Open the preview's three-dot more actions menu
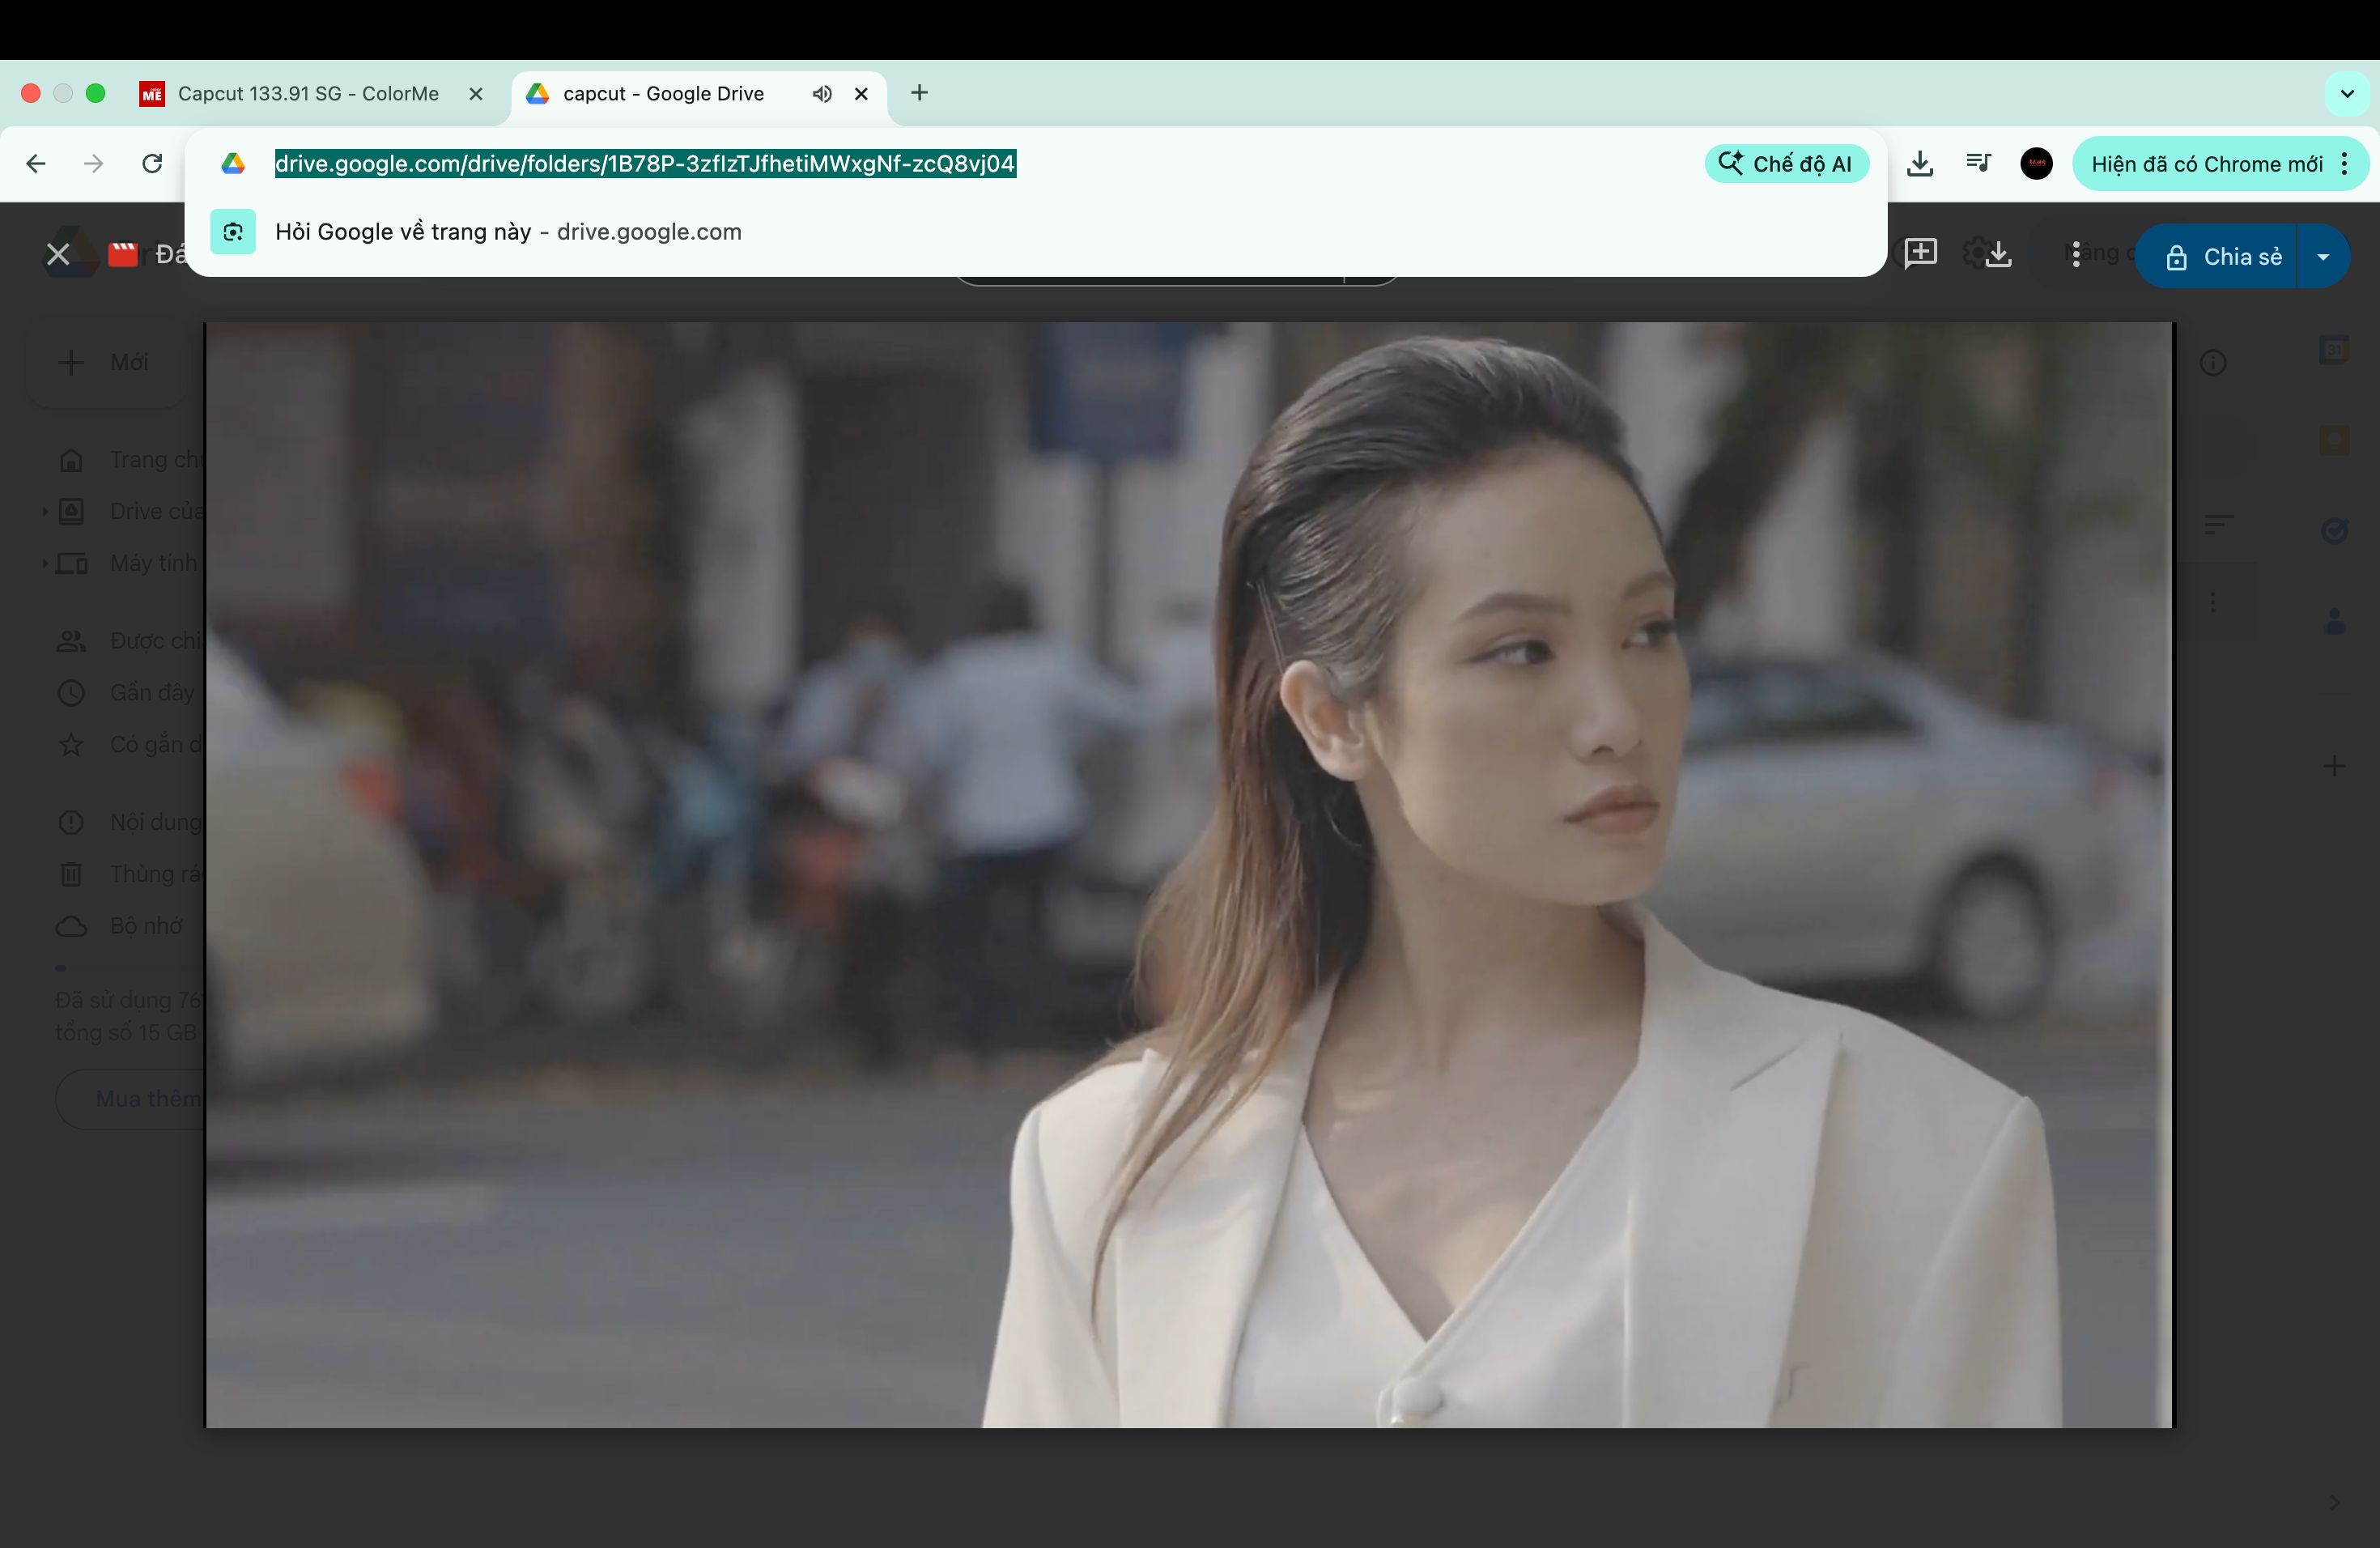2380x1548 pixels. coord(2076,254)
